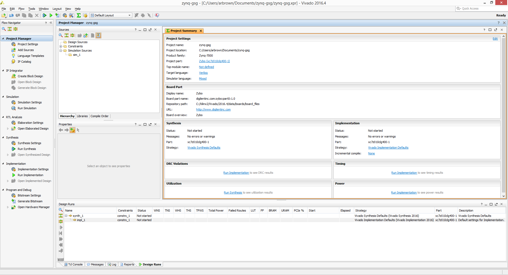Open Project Summary via the sigma icon
Image resolution: width=508 pixels, height=275 pixels.
click(79, 15)
